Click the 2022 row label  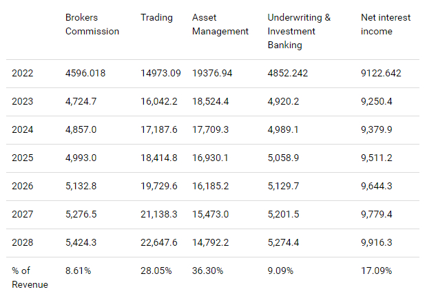[23, 72]
